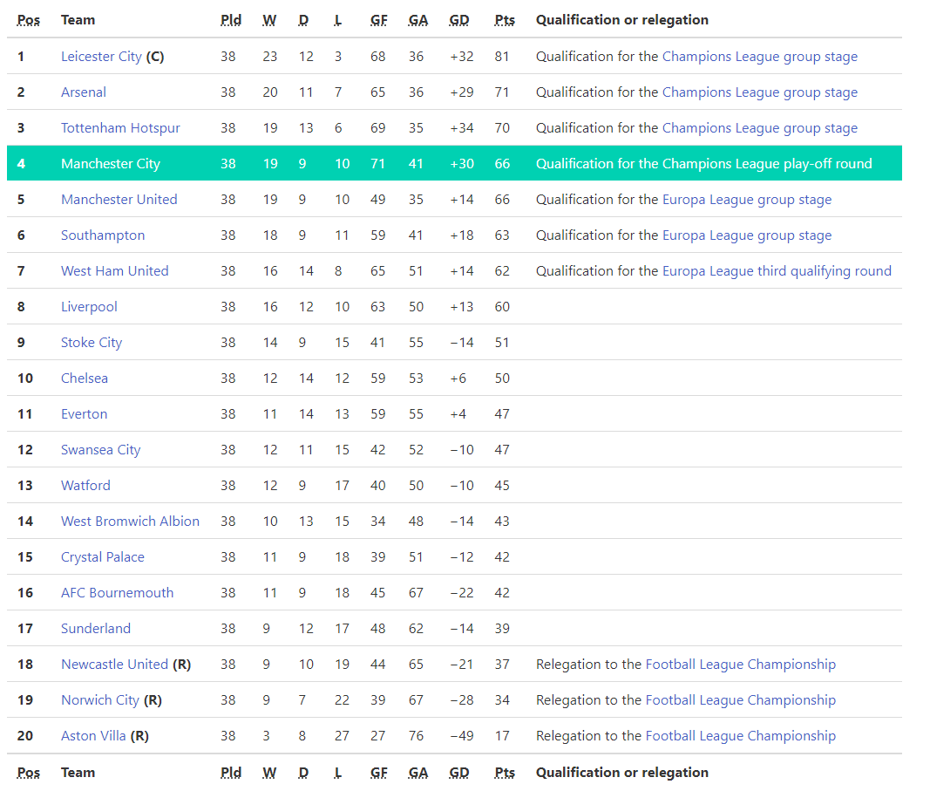This screenshot has width=930, height=791.
Task: Open the Norwich City team link
Action: [100, 700]
